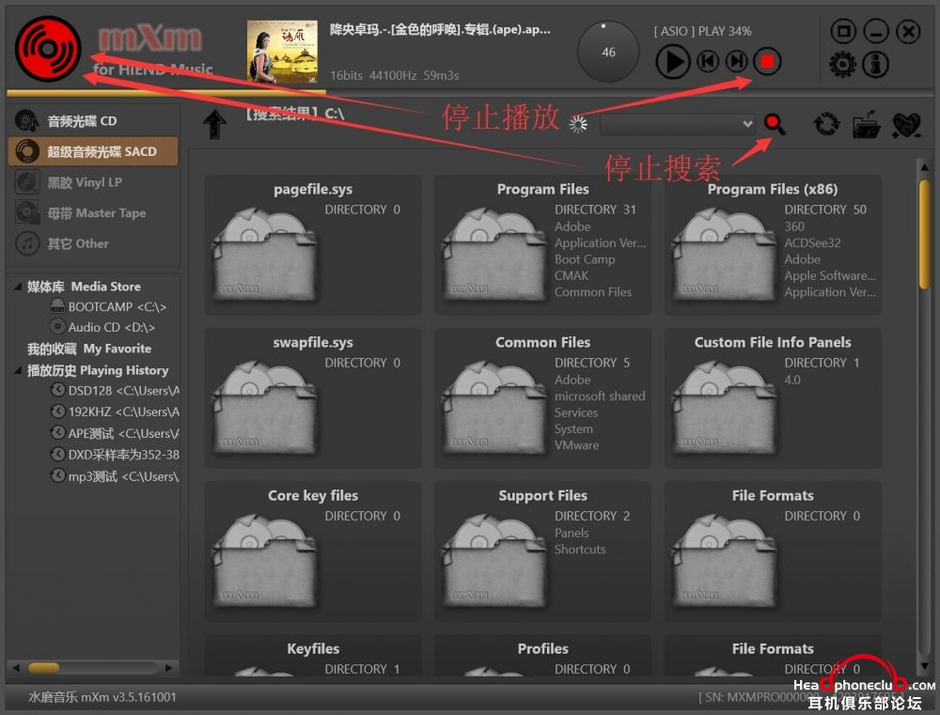Click the [ ASIO ] PLAY 34% status
This screenshot has width=940, height=715.
click(x=702, y=31)
